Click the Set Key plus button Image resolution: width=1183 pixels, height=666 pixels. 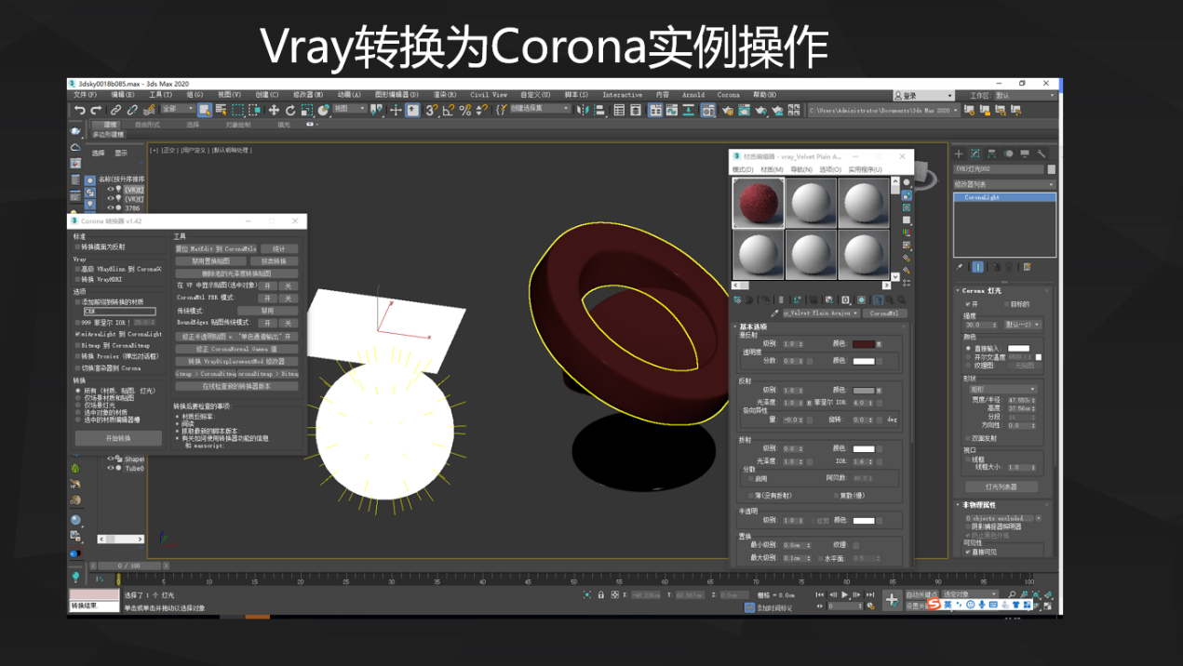pyautogui.click(x=892, y=599)
